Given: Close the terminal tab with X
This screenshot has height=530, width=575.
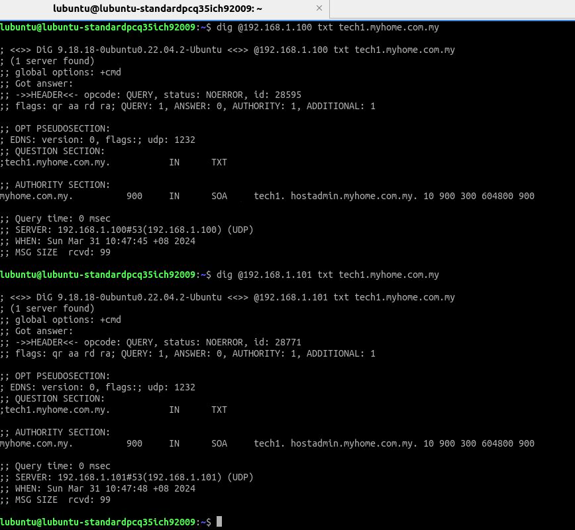Looking at the screenshot, I should pyautogui.click(x=319, y=8).
